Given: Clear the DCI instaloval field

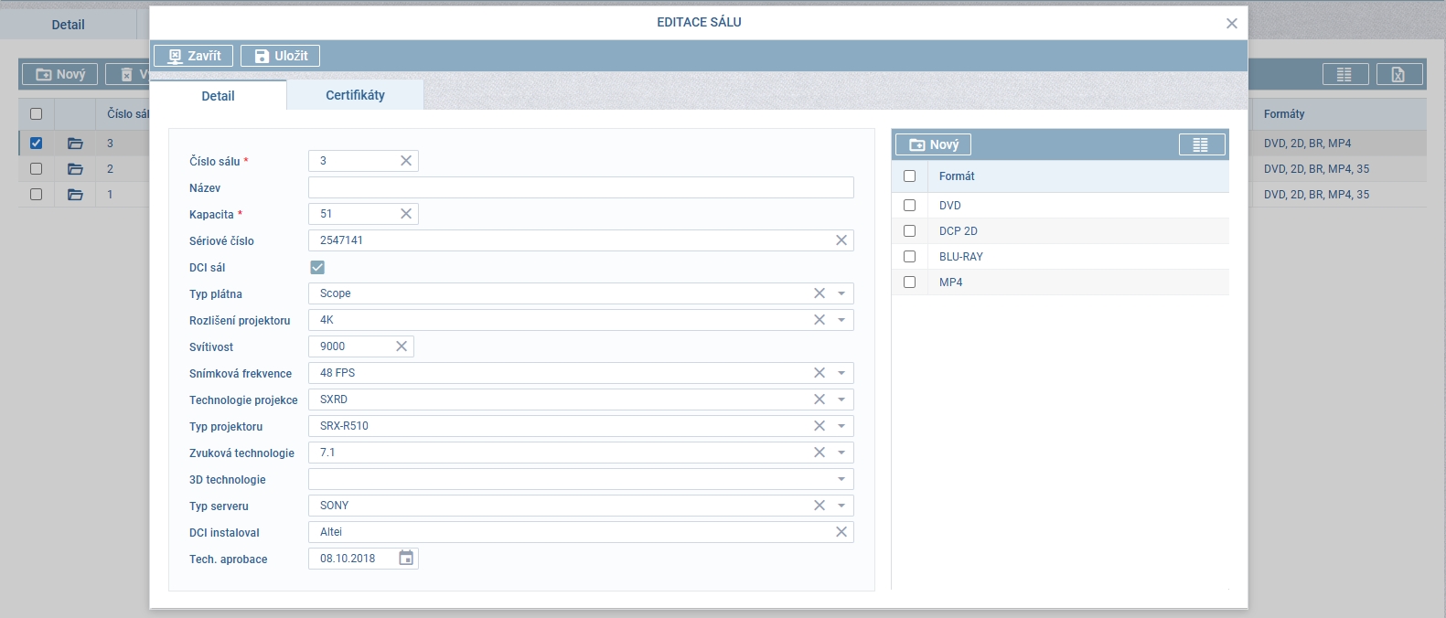Looking at the screenshot, I should [x=841, y=532].
